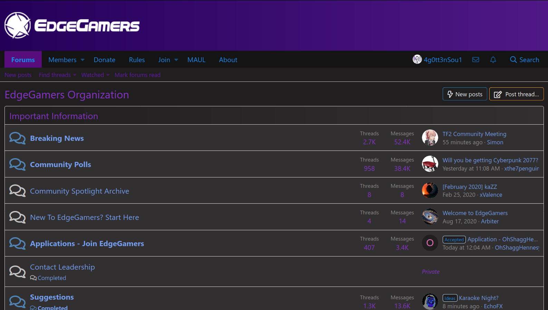Open the [February 2020] kaZZ thread
The image size is (548, 310).
(470, 187)
